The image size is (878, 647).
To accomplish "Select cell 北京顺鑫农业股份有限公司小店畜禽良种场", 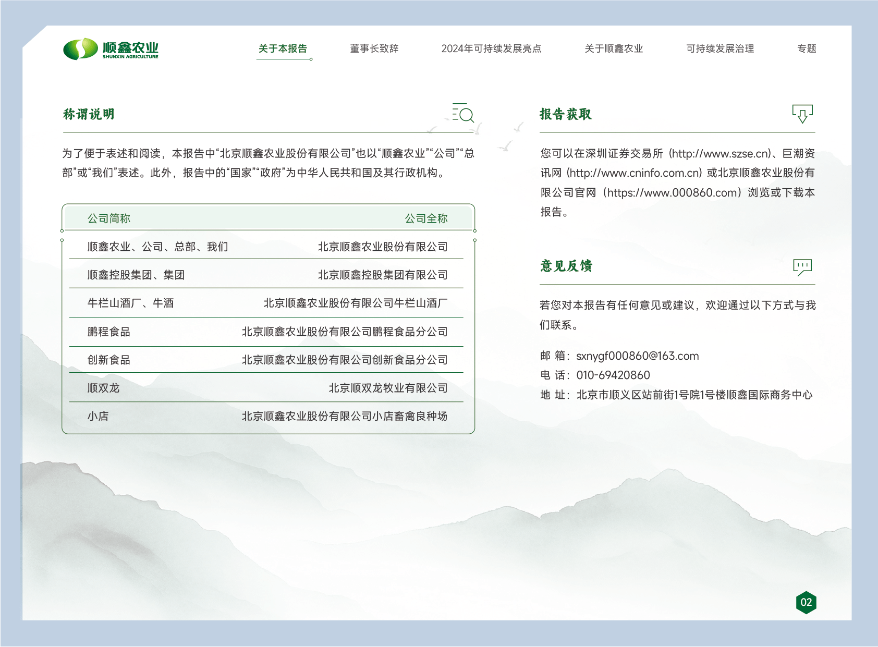I will (345, 416).
